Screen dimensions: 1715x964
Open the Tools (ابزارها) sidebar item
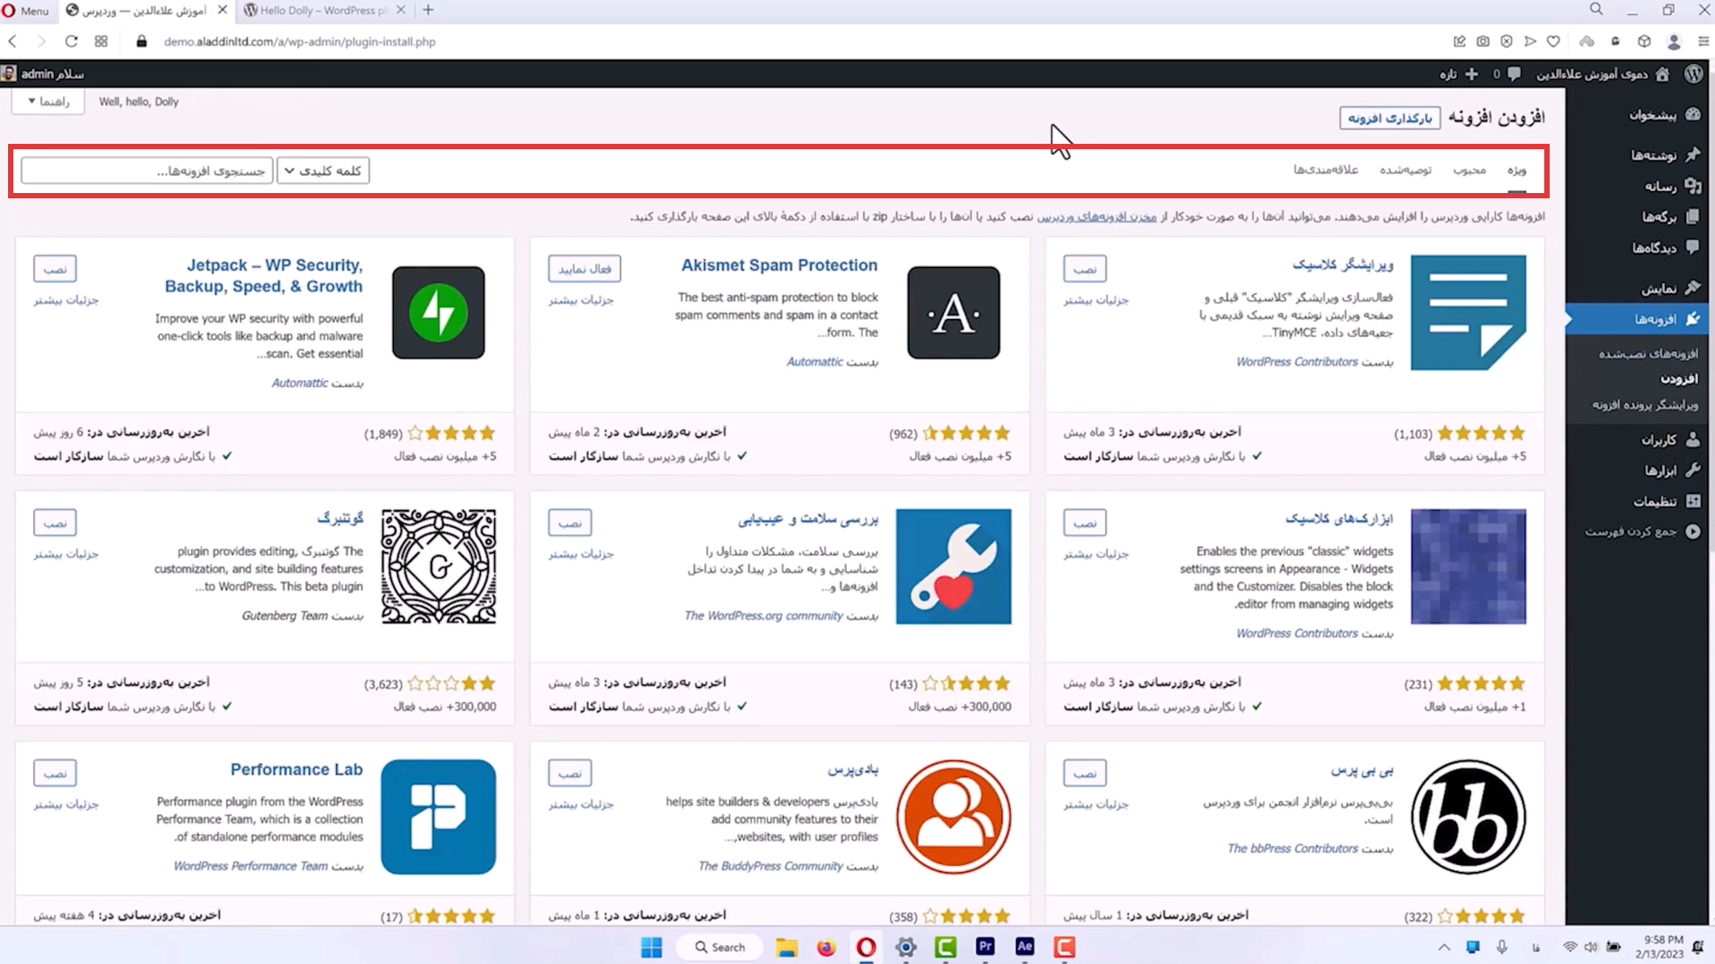[1672, 470]
